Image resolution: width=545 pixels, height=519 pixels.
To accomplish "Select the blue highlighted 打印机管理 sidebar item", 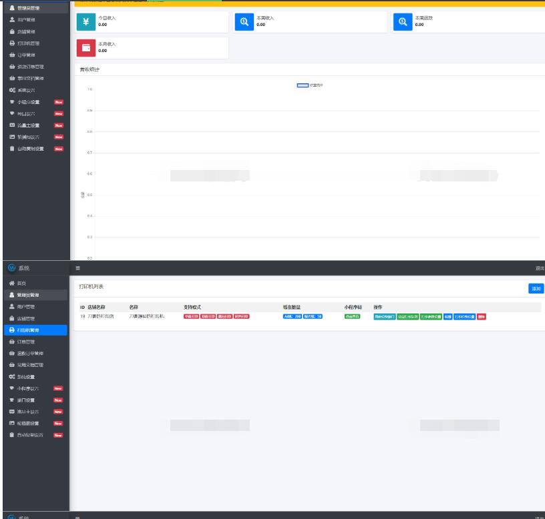I will coord(34,330).
